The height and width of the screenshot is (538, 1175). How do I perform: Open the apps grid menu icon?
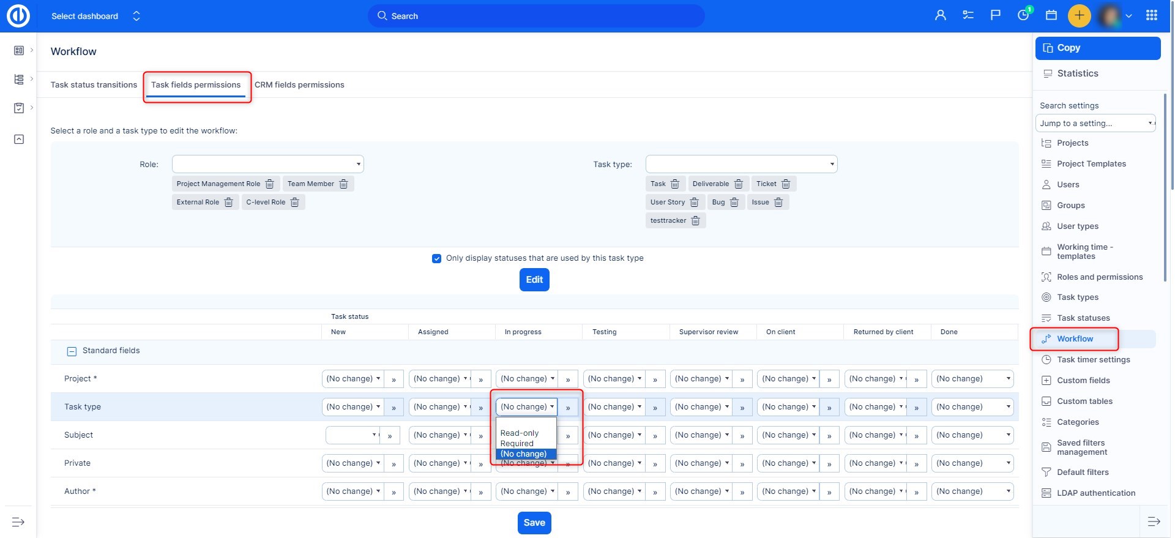tap(1151, 16)
